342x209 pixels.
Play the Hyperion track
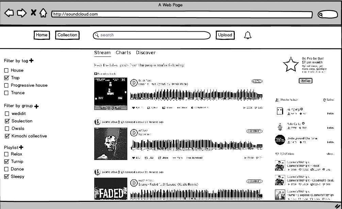133,133
